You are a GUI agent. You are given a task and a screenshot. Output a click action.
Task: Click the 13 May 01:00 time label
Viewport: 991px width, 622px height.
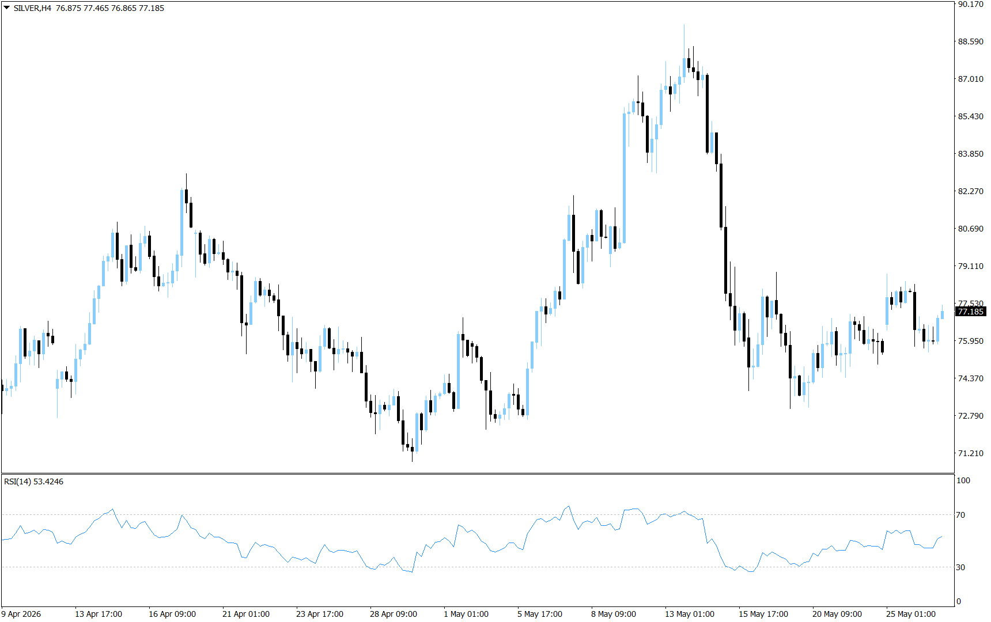pyautogui.click(x=690, y=614)
